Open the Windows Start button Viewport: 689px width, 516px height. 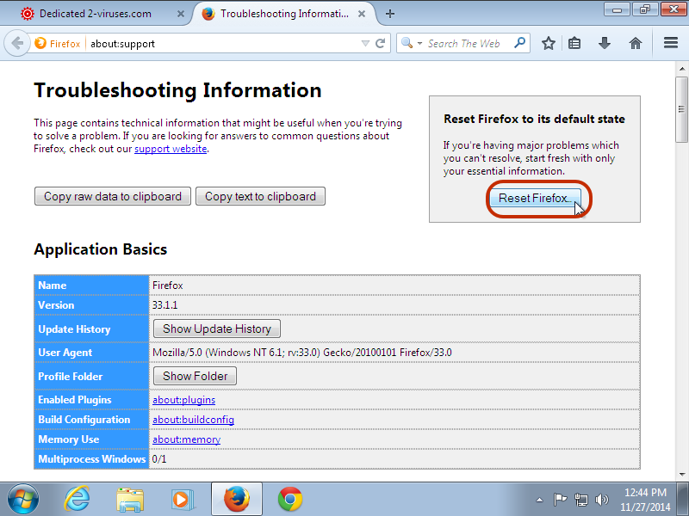click(23, 499)
